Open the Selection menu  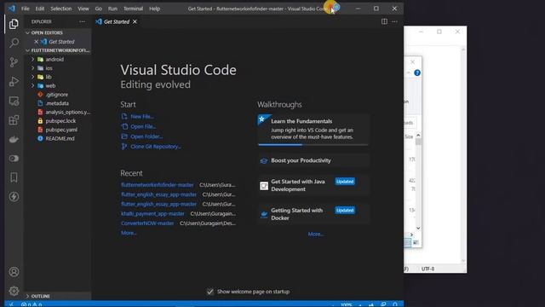pos(60,9)
